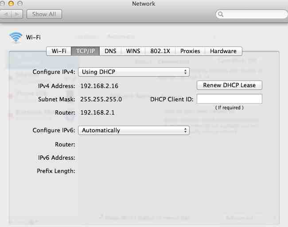Click the yellow minimize window button
Image resolution: width=288 pixels, height=227 pixels.
(11, 4)
